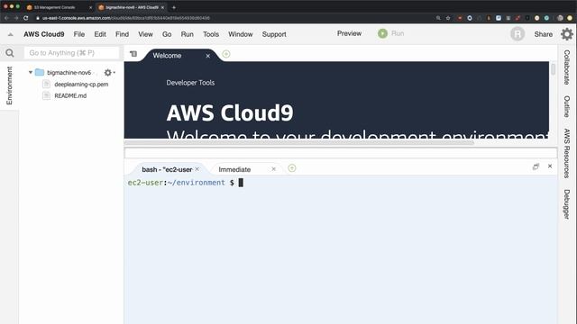Open a new browser tab
The height and width of the screenshot is (324, 577).
174,7
